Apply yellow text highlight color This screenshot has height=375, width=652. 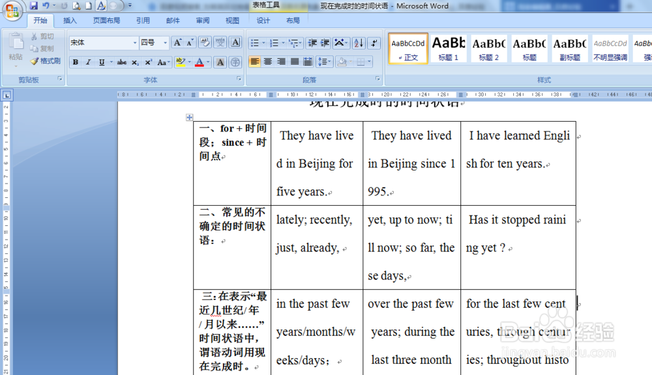click(180, 62)
